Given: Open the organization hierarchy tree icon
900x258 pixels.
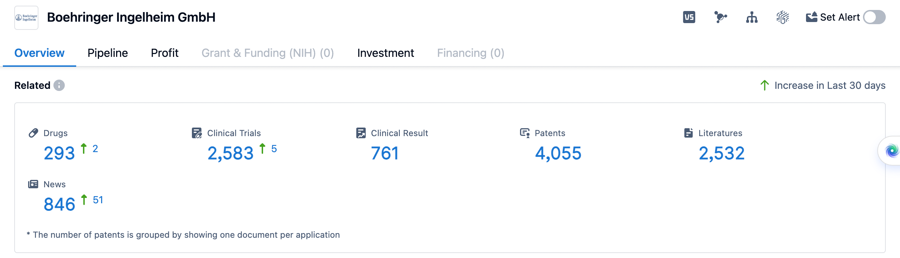Looking at the screenshot, I should pos(752,17).
